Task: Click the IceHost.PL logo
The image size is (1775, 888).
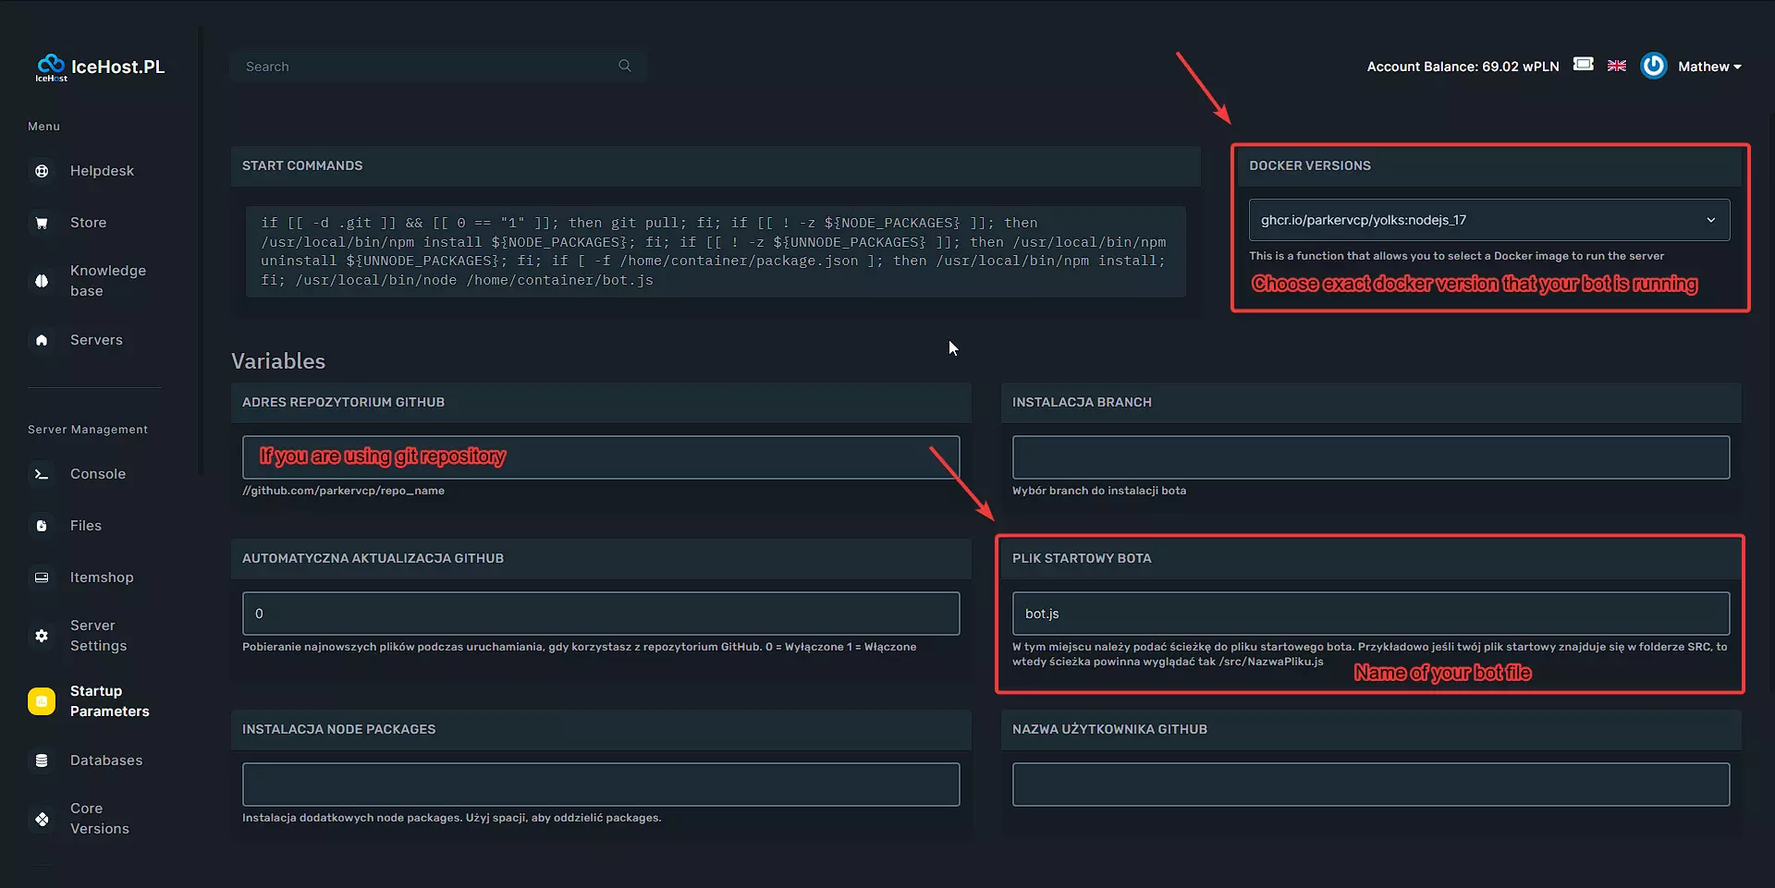Action: pyautogui.click(x=100, y=67)
